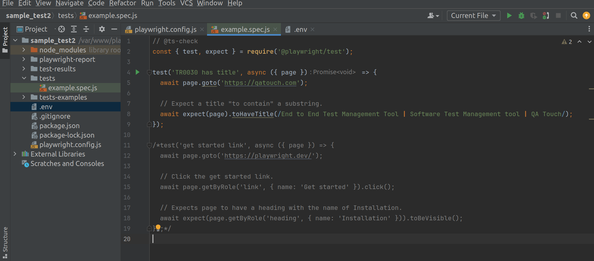The image size is (594, 261).
Task: Fold the test block at line 4
Action: point(149,72)
